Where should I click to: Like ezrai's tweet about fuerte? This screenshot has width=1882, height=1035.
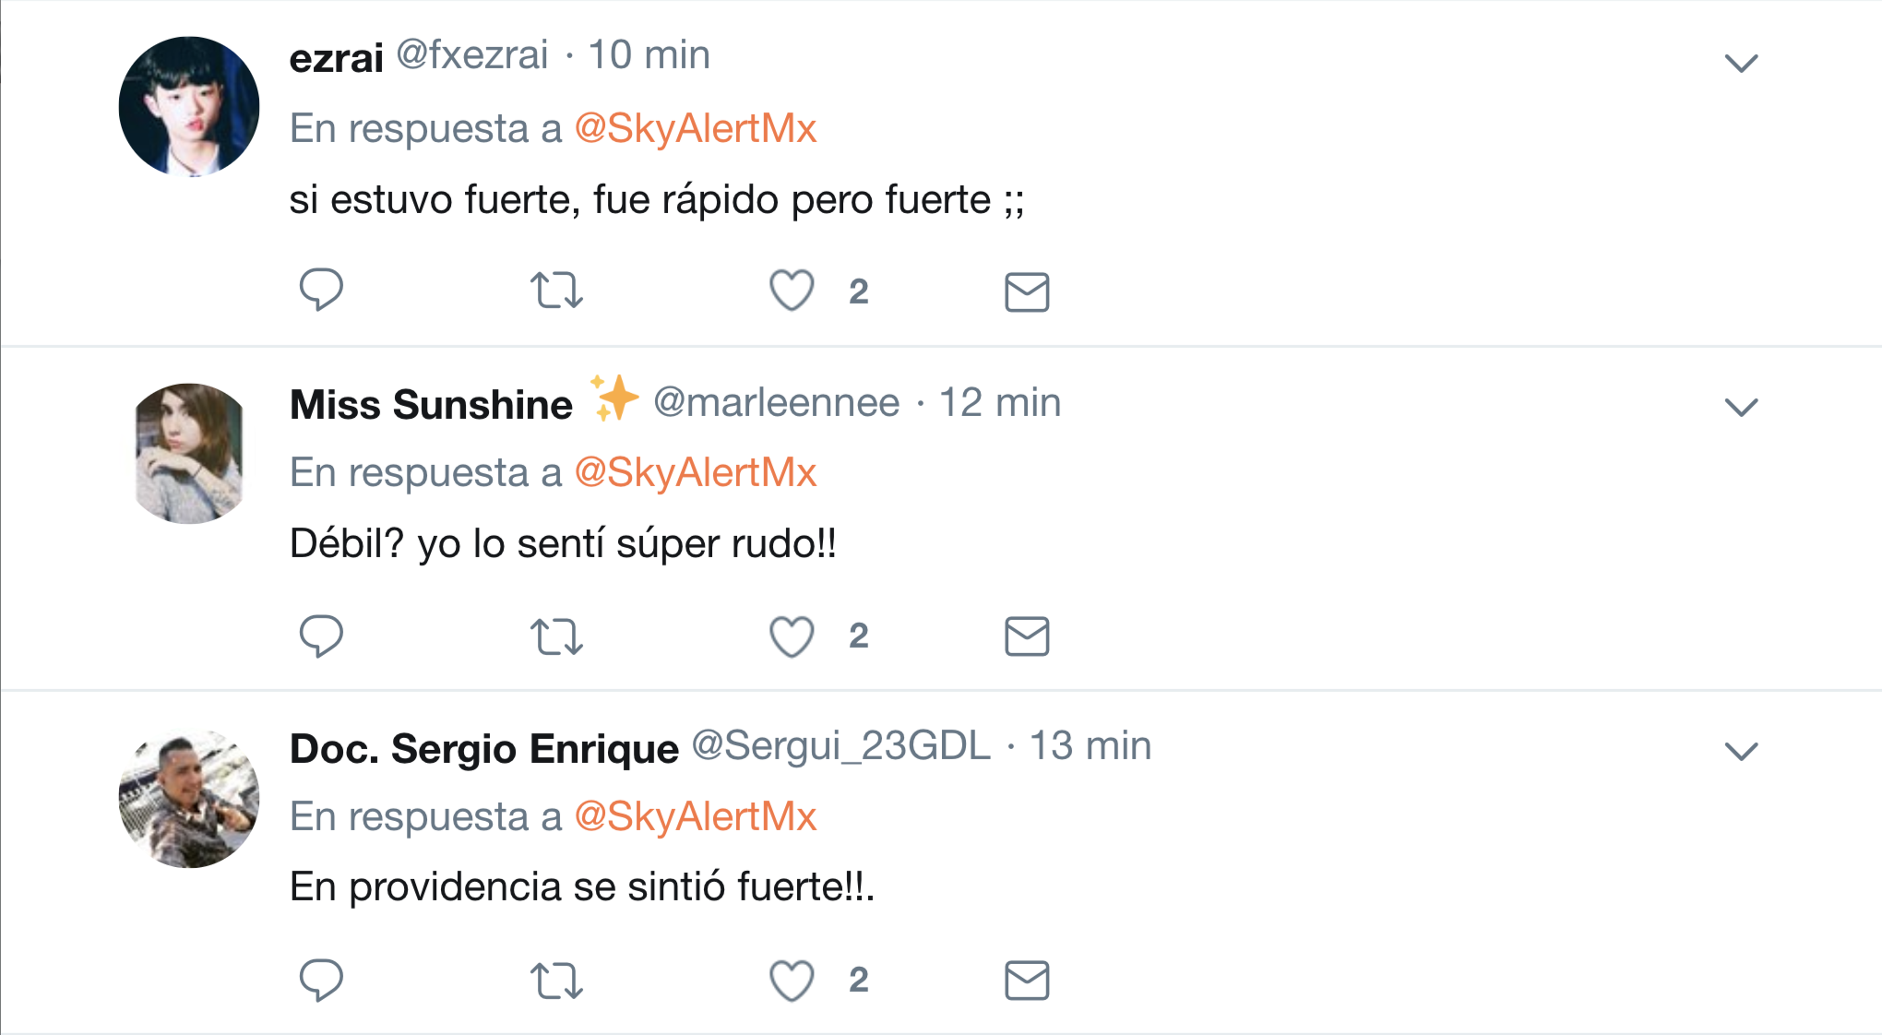792,291
